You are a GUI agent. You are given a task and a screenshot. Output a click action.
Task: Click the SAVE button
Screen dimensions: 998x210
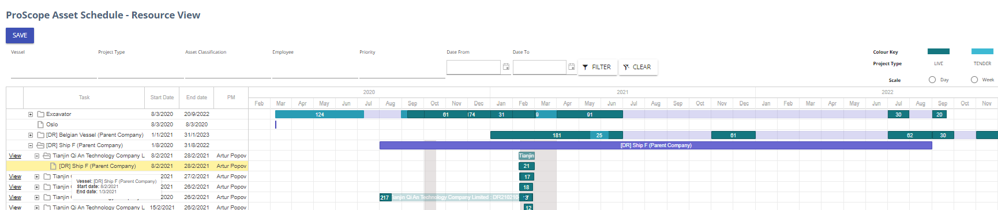20,35
